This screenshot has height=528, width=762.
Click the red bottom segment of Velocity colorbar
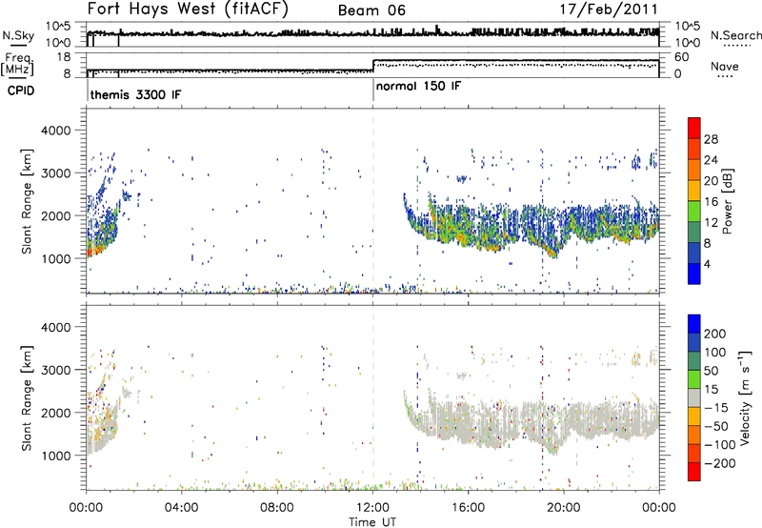694,472
